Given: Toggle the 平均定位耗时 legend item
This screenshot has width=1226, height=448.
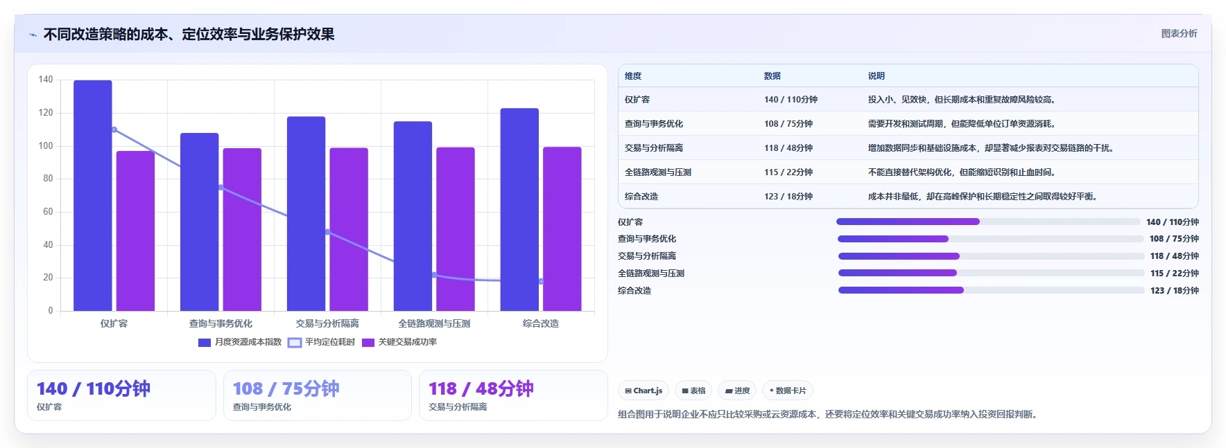Looking at the screenshot, I should 321,342.
